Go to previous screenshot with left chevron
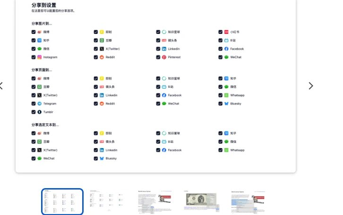 (1, 86)
